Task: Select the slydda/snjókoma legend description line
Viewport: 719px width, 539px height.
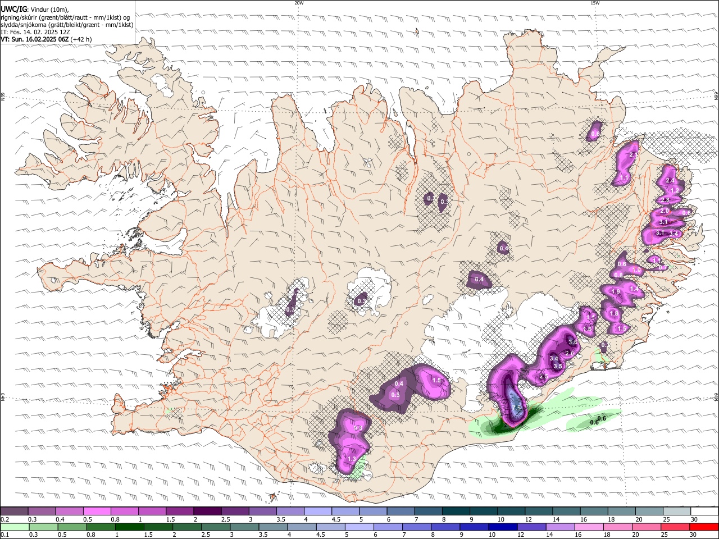Action: click(67, 25)
